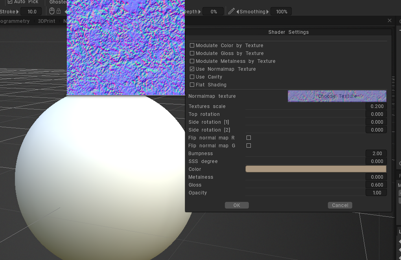Close the panel with the X icon
Image resolution: width=401 pixels, height=260 pixels.
pyautogui.click(x=390, y=20)
